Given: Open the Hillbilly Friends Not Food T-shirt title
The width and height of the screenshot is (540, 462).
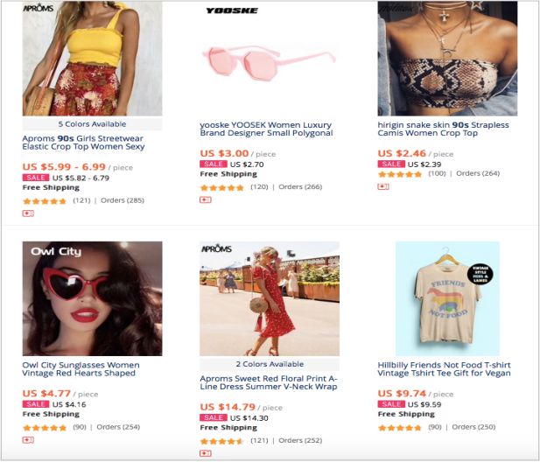Looking at the screenshot, I should (x=445, y=369).
